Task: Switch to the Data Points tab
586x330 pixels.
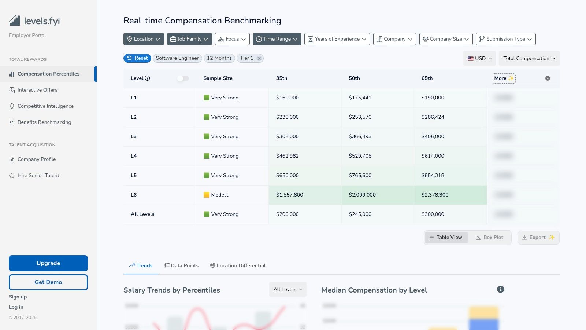Action: [181, 265]
